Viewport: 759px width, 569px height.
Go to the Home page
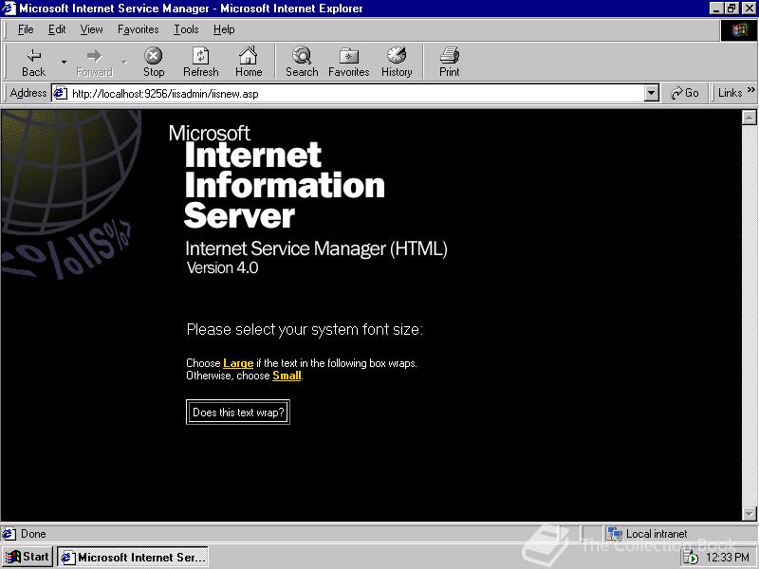(x=249, y=62)
